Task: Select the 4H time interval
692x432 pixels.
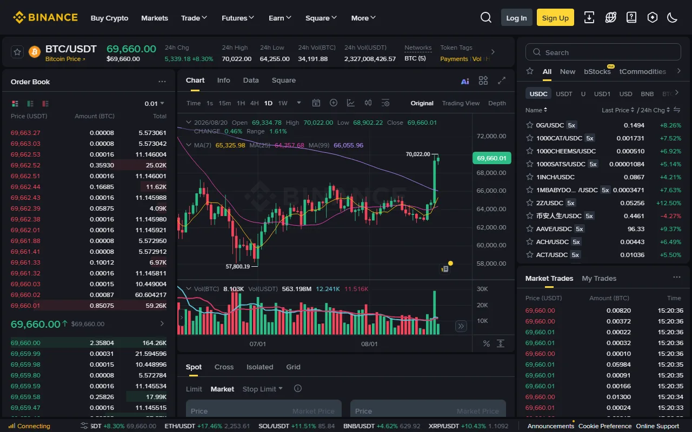Action: pyautogui.click(x=254, y=103)
